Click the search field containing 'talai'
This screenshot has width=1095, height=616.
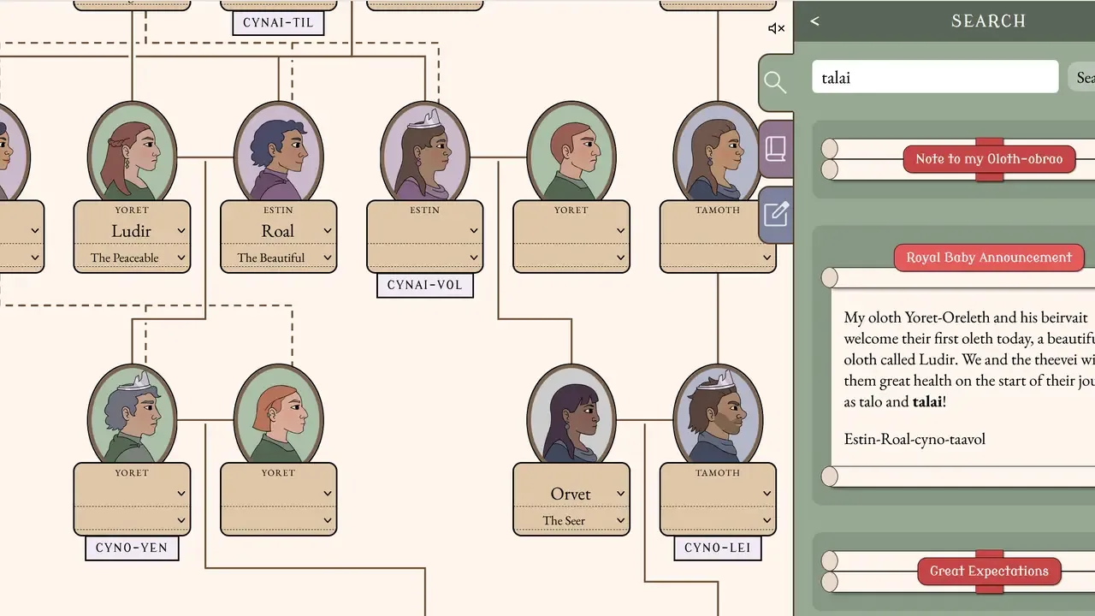pyautogui.click(x=935, y=77)
